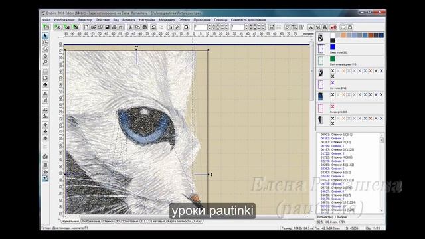This screenshot has height=239, width=425.
Task: Select the Dark emerald green color swatch
Action: tap(333, 59)
